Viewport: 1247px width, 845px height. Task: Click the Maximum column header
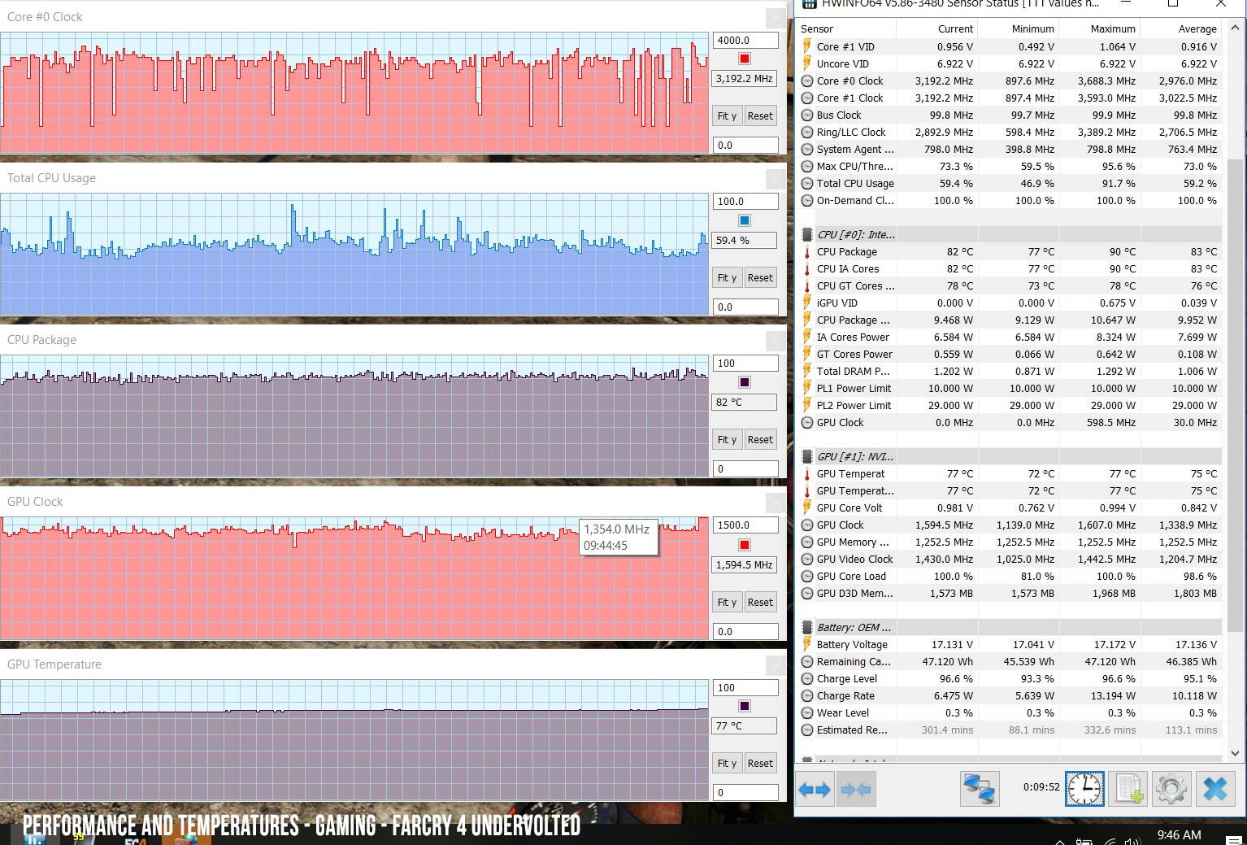(1112, 28)
